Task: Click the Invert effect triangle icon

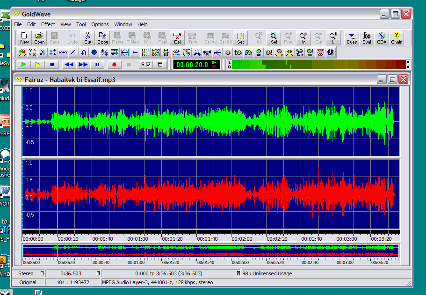Action: click(73, 52)
